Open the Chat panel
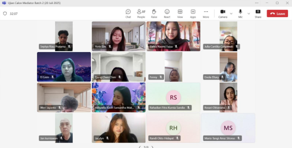 pos(128,14)
